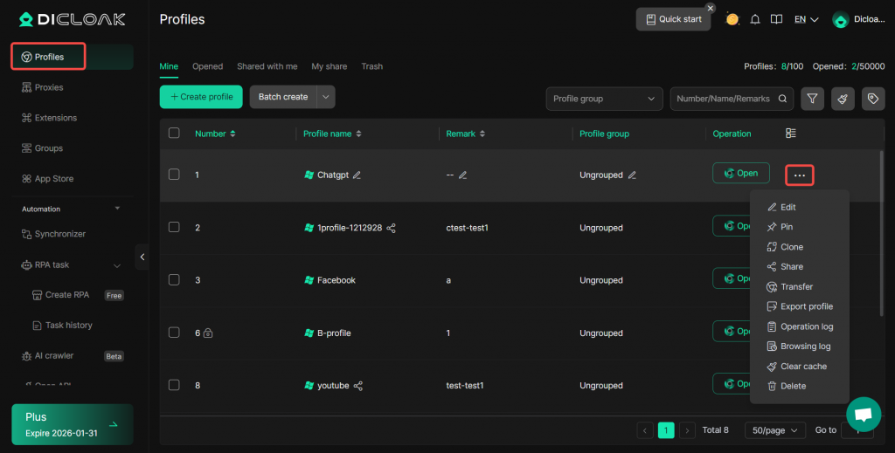
Task: Select the checkbox for B-profile row
Action: pos(174,333)
